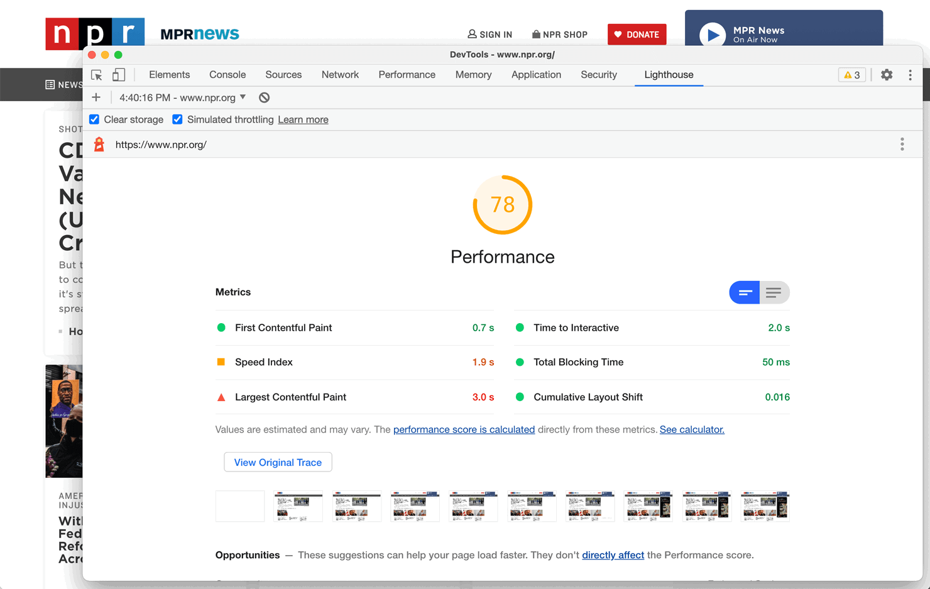Open the SIGN IN account menu
930x589 pixels.
click(490, 34)
